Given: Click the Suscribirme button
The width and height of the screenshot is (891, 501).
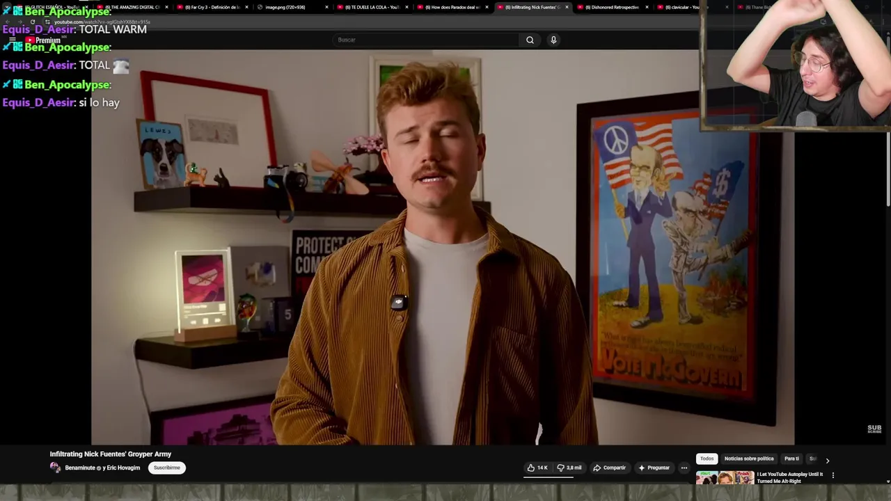Looking at the screenshot, I should pyautogui.click(x=167, y=468).
